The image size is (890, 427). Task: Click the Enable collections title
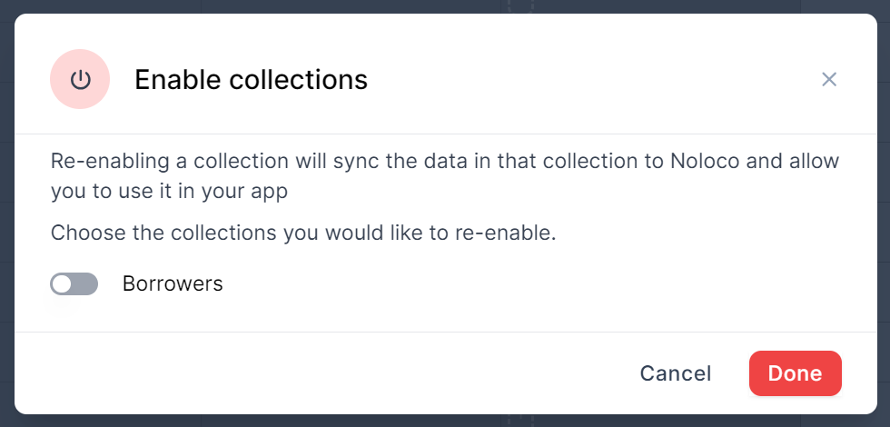pyautogui.click(x=251, y=80)
